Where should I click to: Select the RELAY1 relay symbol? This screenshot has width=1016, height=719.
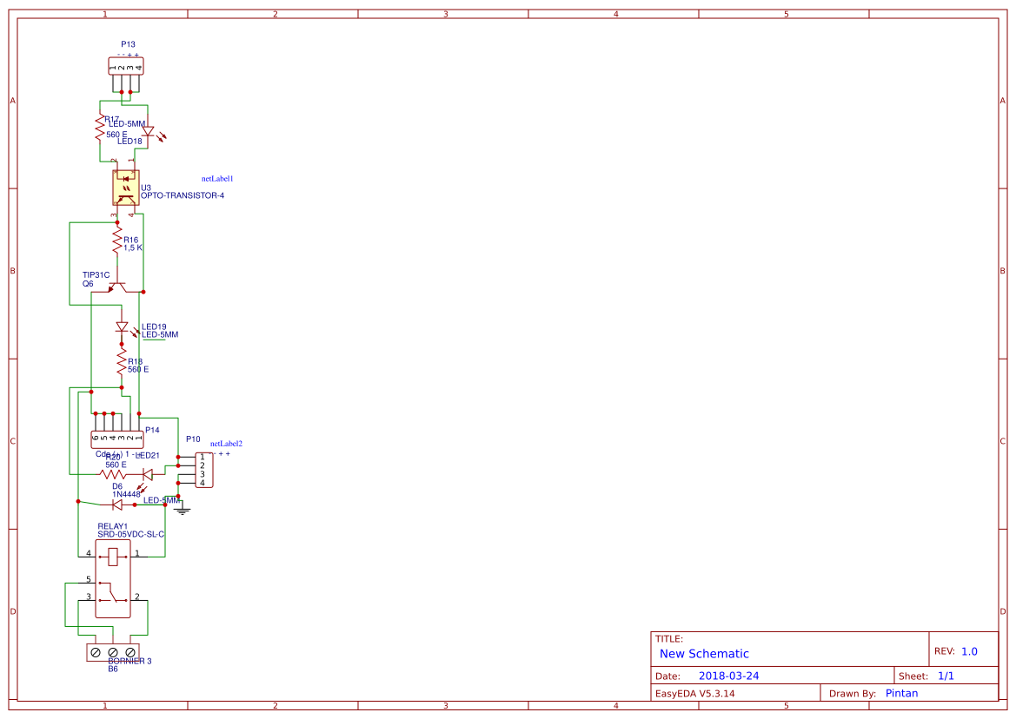click(x=113, y=578)
